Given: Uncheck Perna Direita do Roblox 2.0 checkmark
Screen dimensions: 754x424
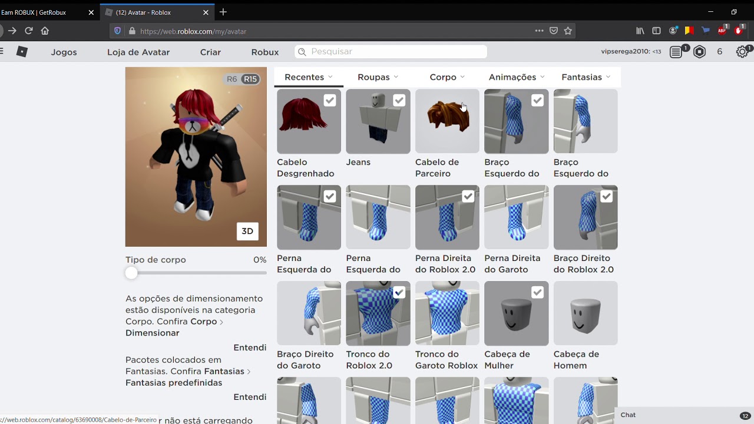Looking at the screenshot, I should pyautogui.click(x=468, y=197).
